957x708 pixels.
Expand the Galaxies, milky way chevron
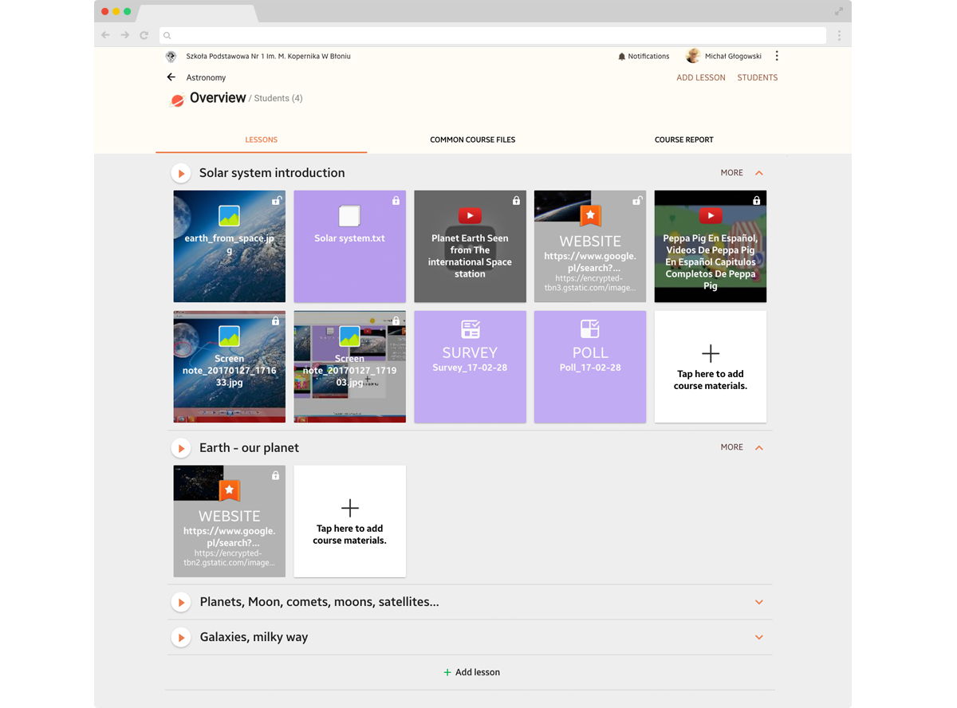(759, 637)
